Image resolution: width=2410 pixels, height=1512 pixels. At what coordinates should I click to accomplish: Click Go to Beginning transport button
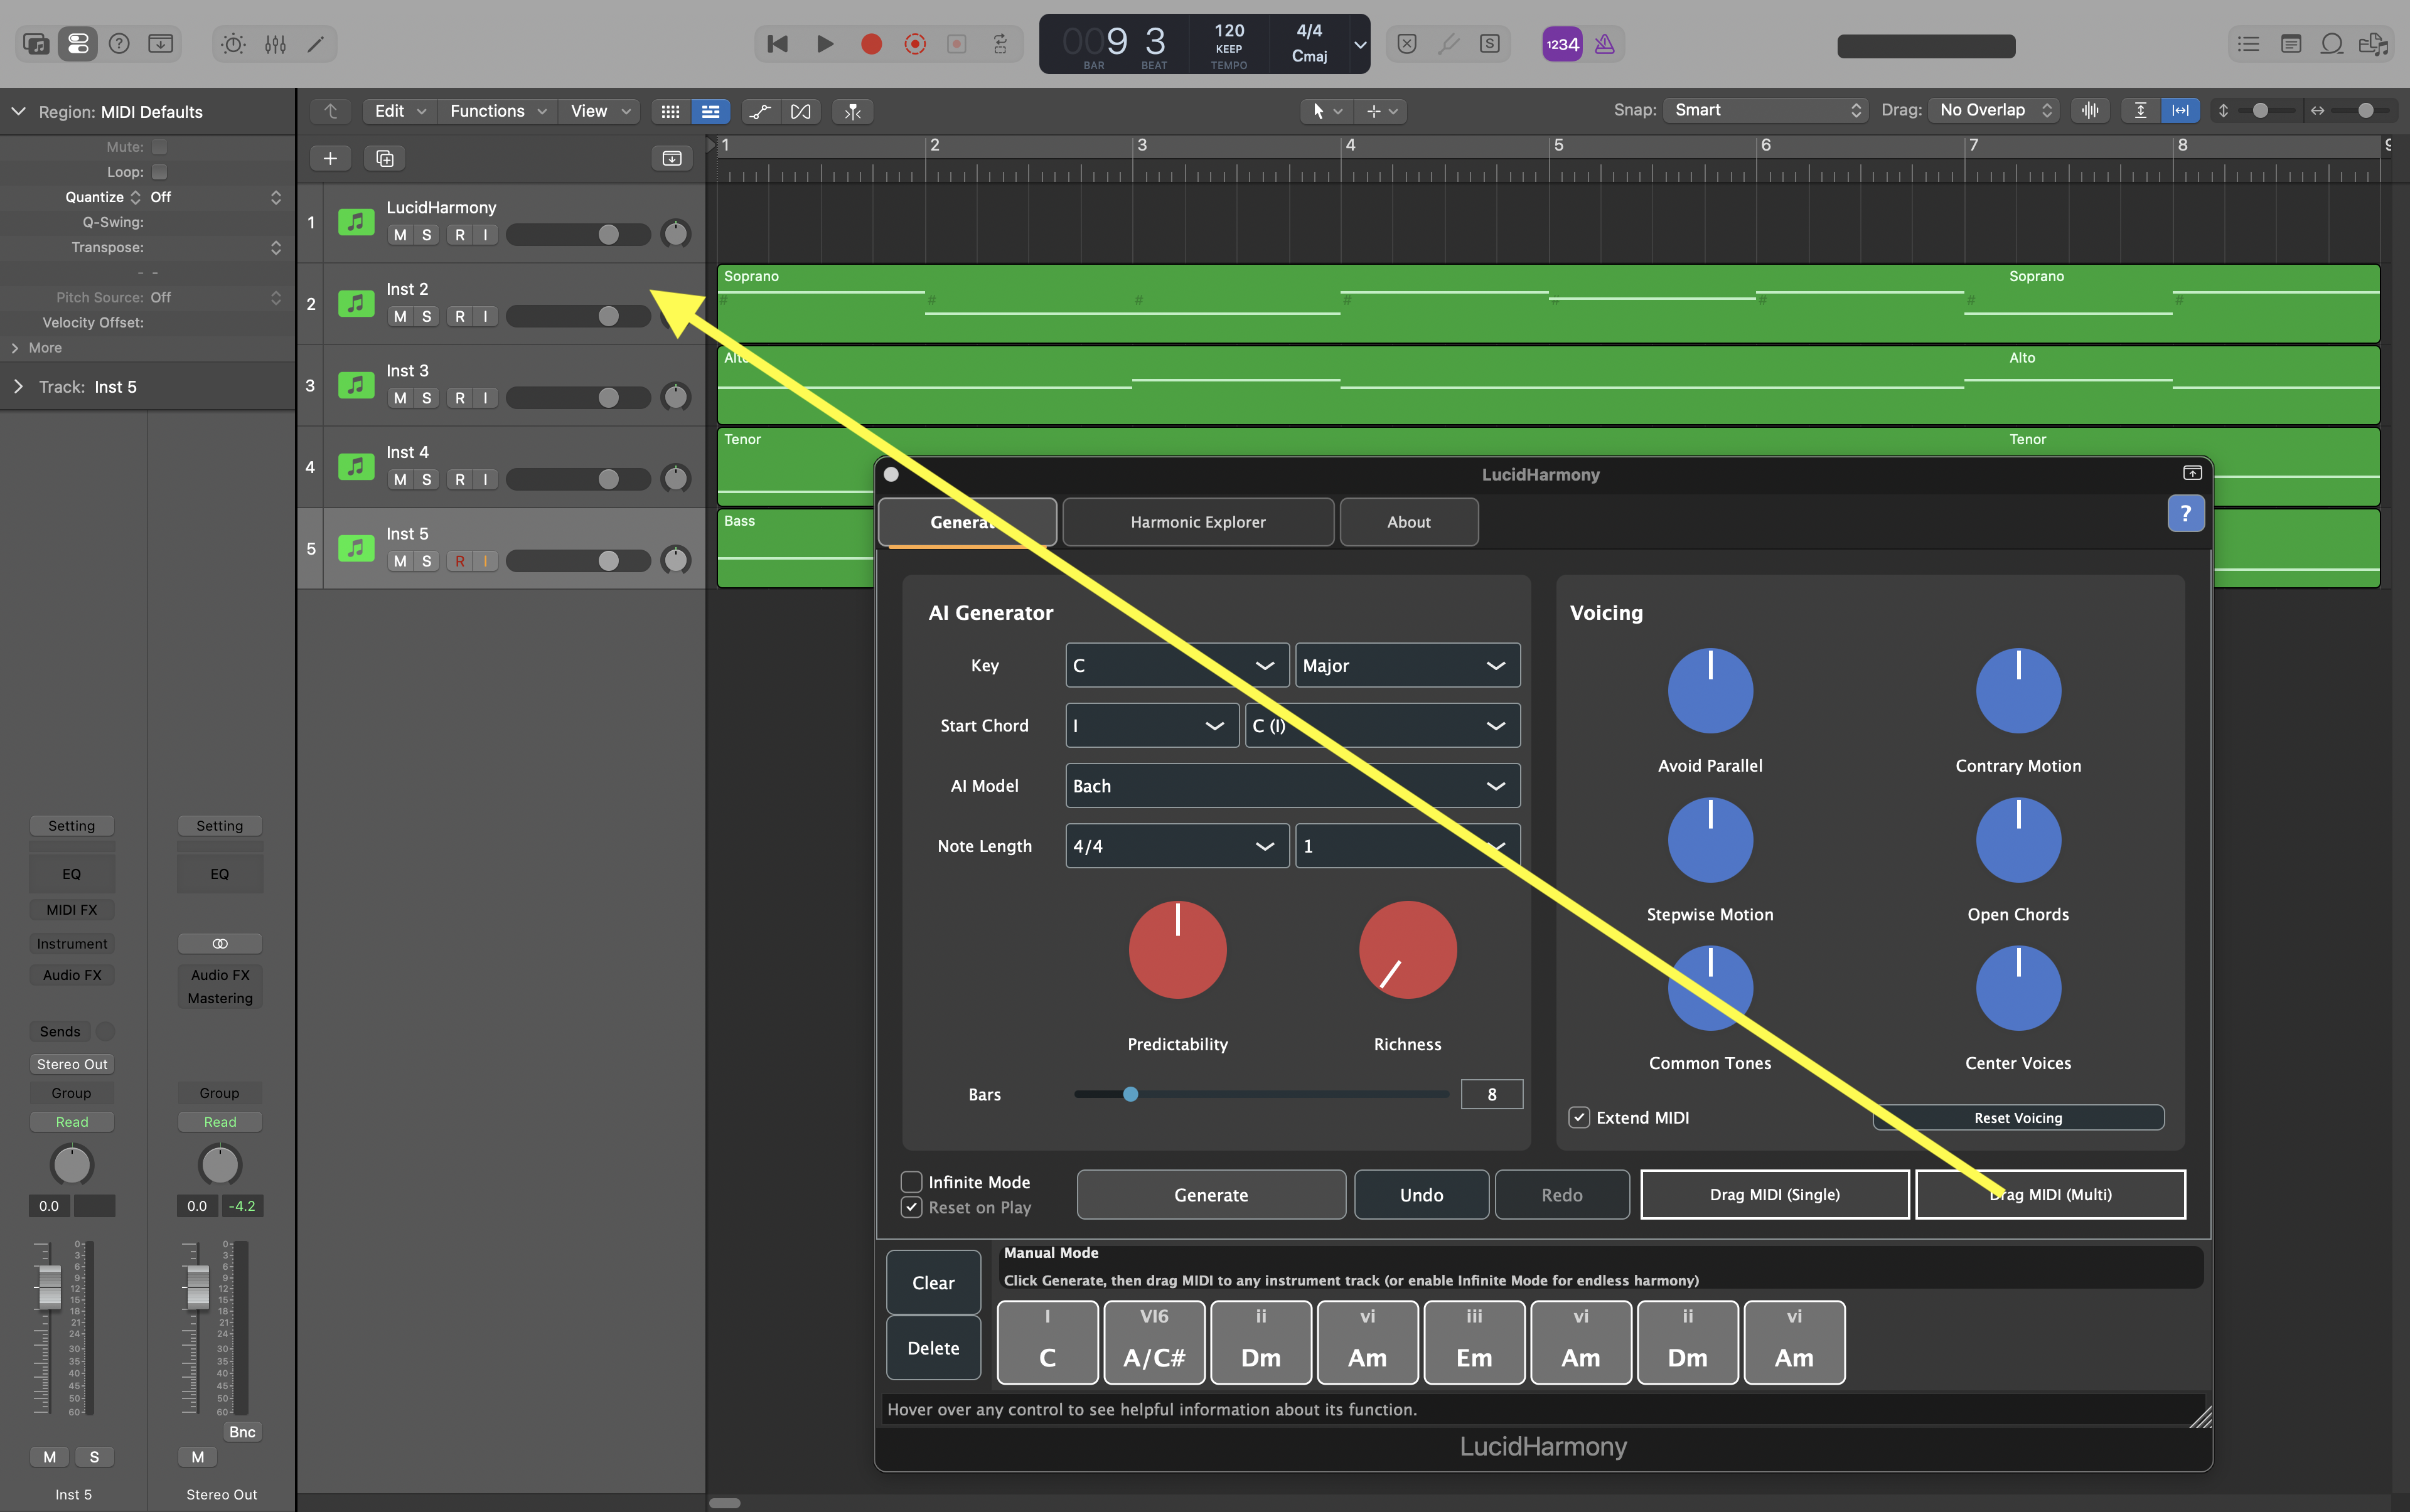click(x=778, y=44)
